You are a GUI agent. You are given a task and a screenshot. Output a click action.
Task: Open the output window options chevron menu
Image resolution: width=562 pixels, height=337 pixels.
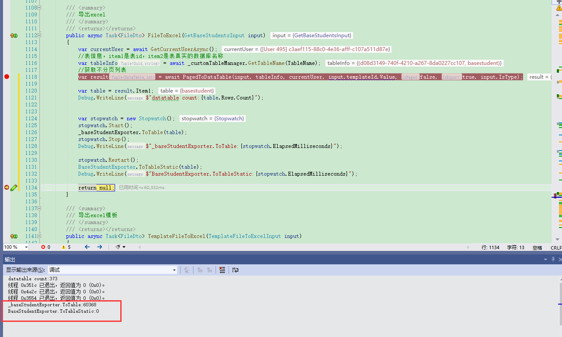pyautogui.click(x=545, y=259)
